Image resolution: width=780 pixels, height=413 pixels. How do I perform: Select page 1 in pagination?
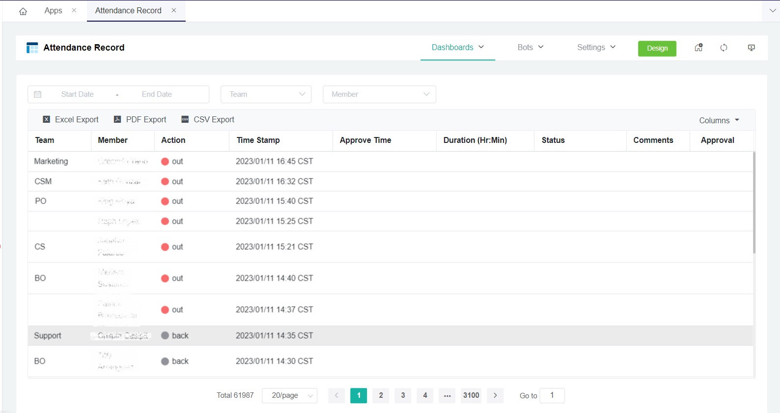tap(359, 395)
